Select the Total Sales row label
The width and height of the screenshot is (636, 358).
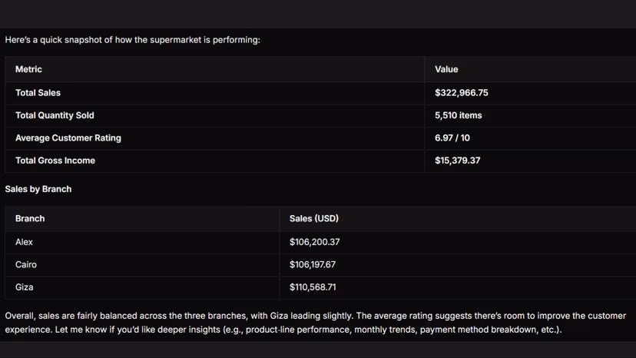pyautogui.click(x=38, y=93)
